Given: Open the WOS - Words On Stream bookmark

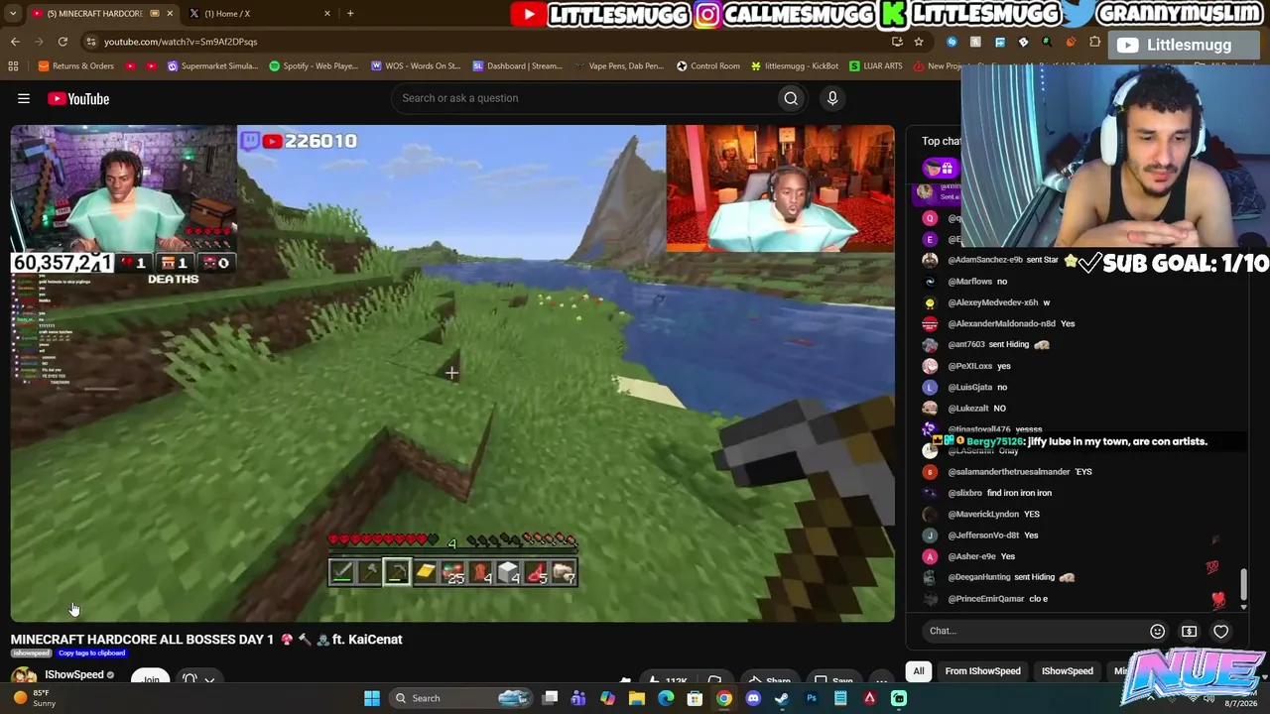Looking at the screenshot, I should point(416,66).
